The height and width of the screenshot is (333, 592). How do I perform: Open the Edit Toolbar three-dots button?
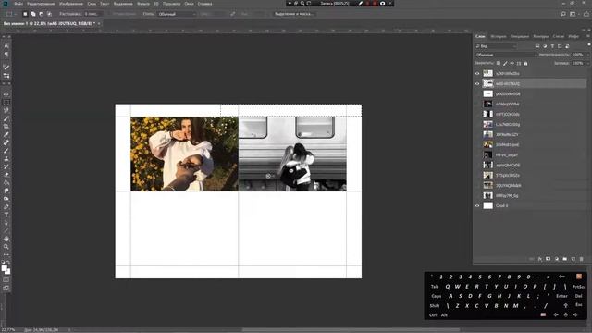[6, 255]
